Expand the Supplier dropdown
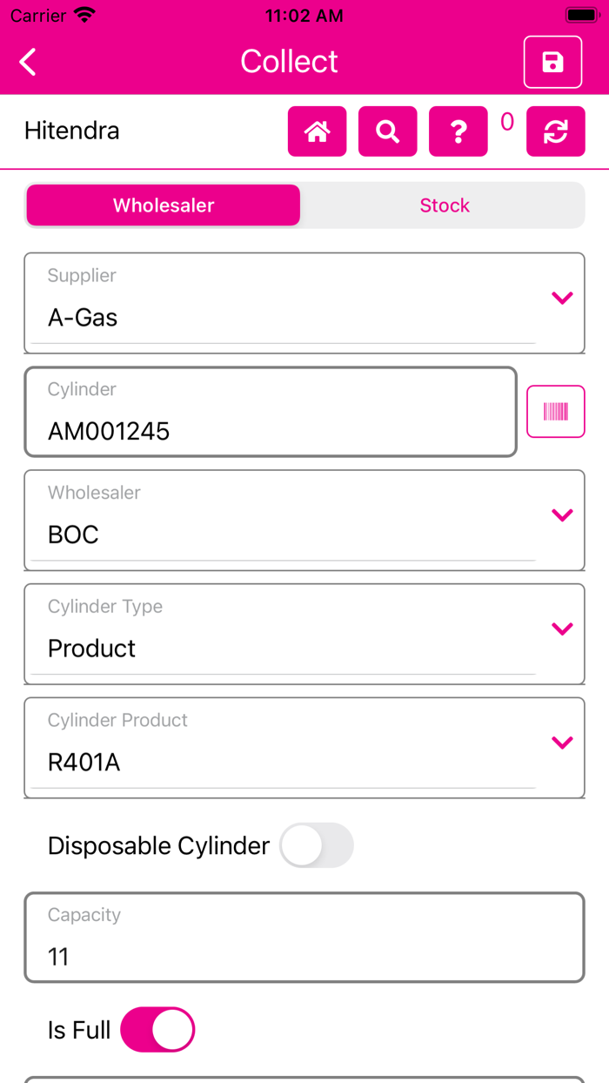The height and width of the screenshot is (1083, 609). tap(562, 298)
